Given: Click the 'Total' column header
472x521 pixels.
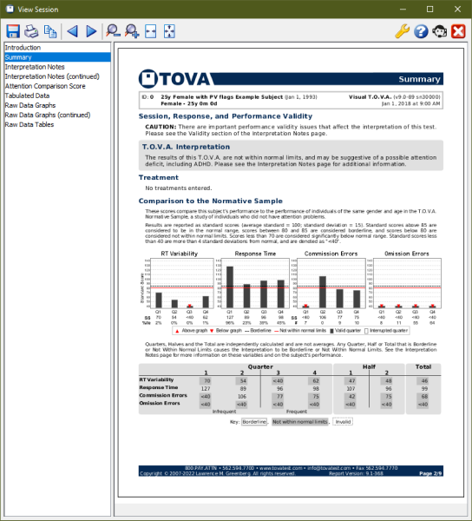Looking at the screenshot, I should [x=423, y=366].
